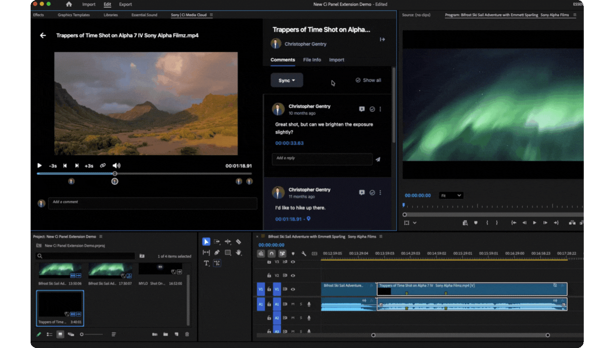Skip forward 3 seconds in Ci player
614x348 pixels.
89,166
